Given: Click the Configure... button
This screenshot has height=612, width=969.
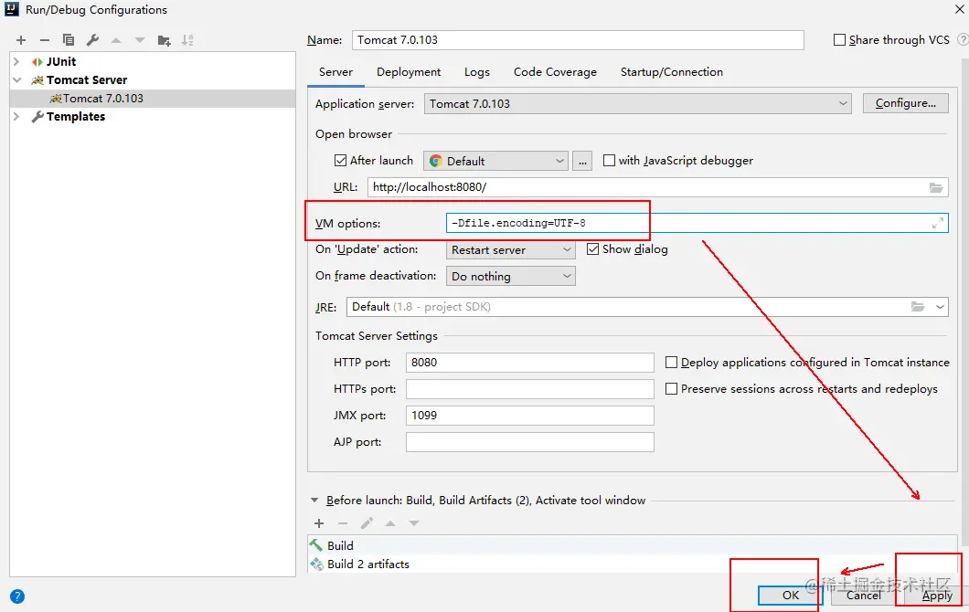Looking at the screenshot, I should tap(905, 103).
